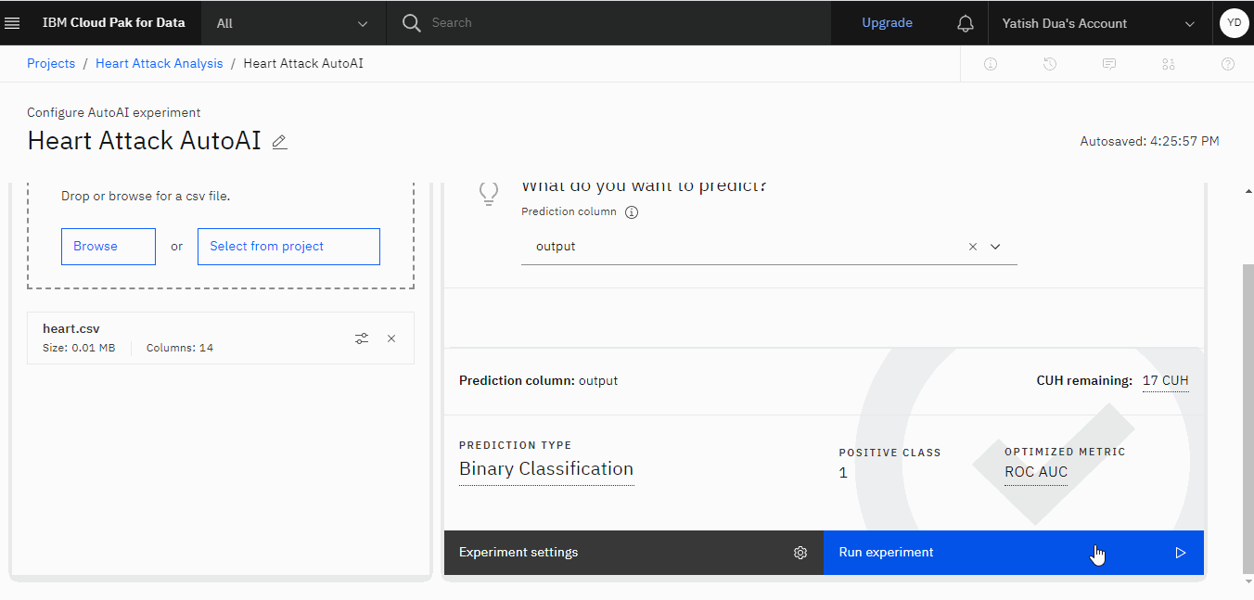Screen dimensions: 1254x600
Task: Edit experiment name with pencil icon
Action: (279, 142)
